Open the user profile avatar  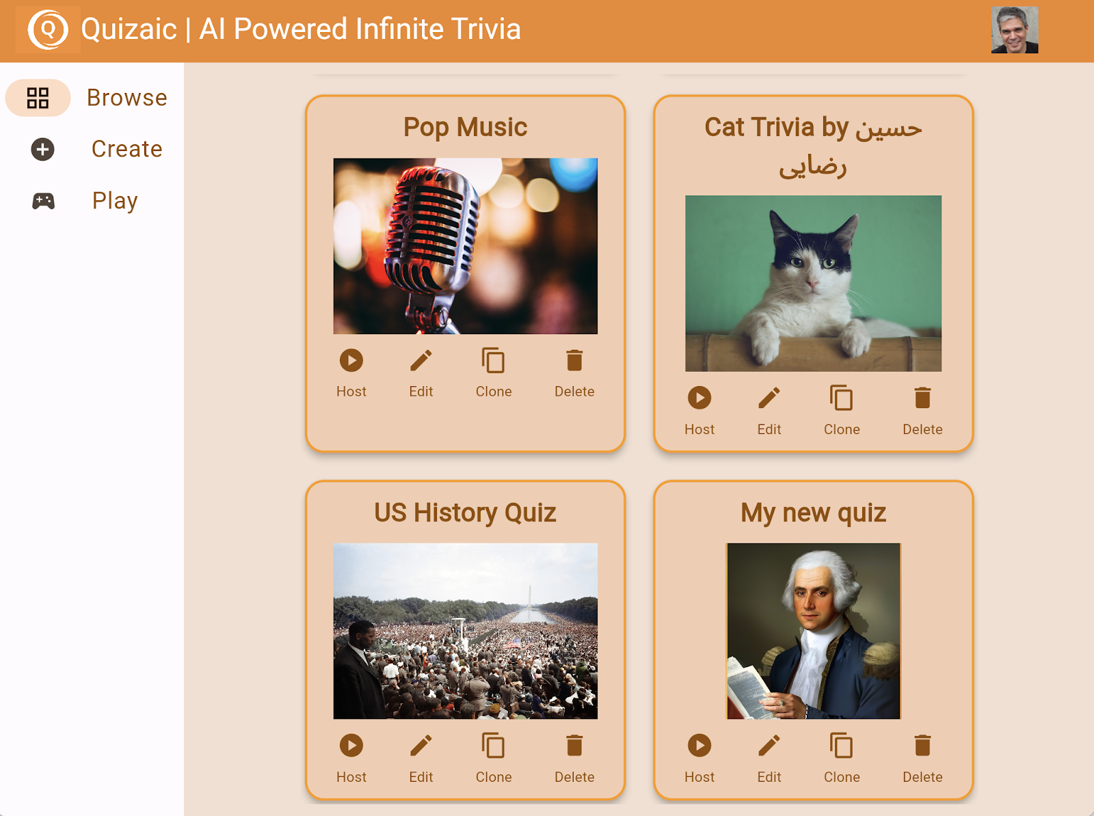click(x=1015, y=30)
